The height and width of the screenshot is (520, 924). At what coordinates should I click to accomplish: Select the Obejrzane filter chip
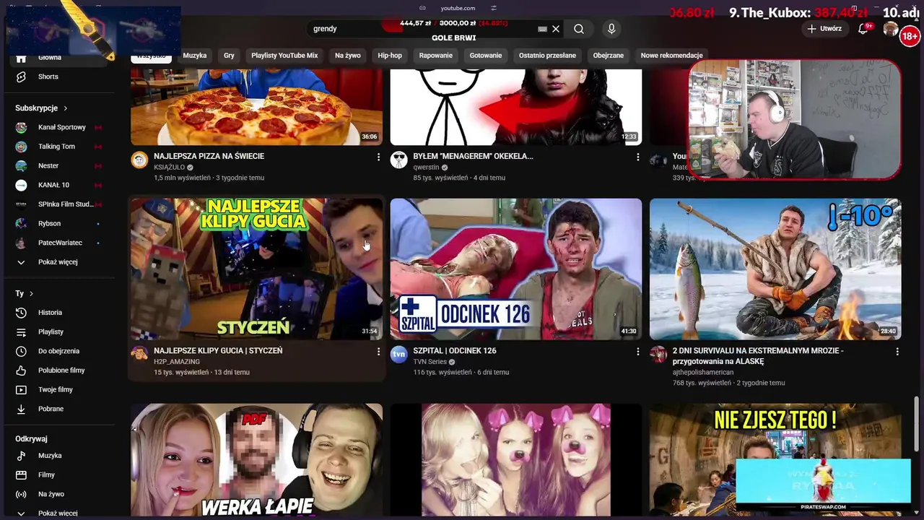609,56
